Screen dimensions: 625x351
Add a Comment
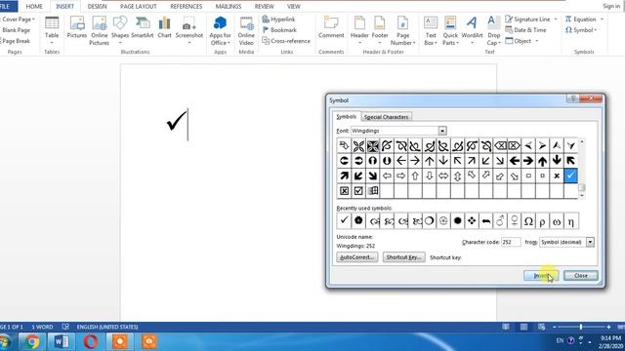331,27
